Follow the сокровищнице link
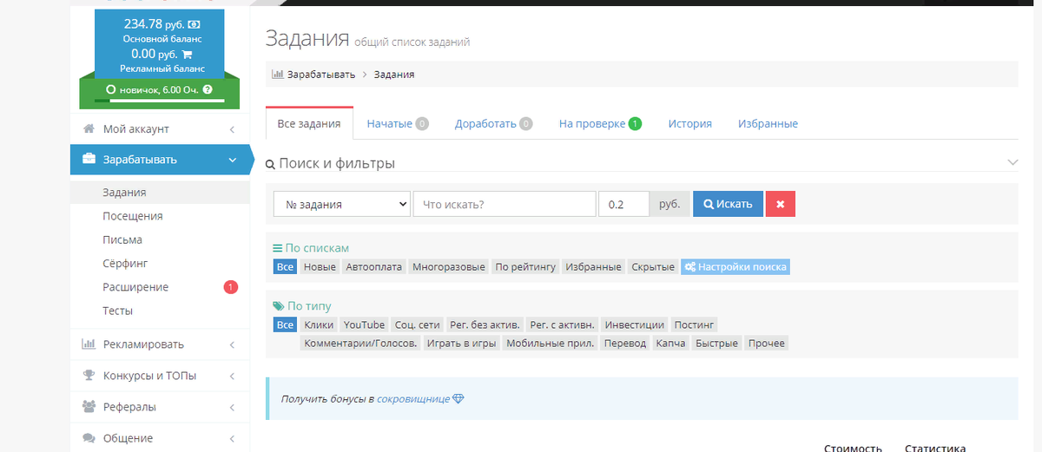The image size is (1042, 452). point(413,399)
